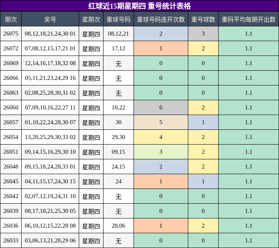279x248 pixels.
Task: Select the 星期次 column header
Action: [x=91, y=19]
